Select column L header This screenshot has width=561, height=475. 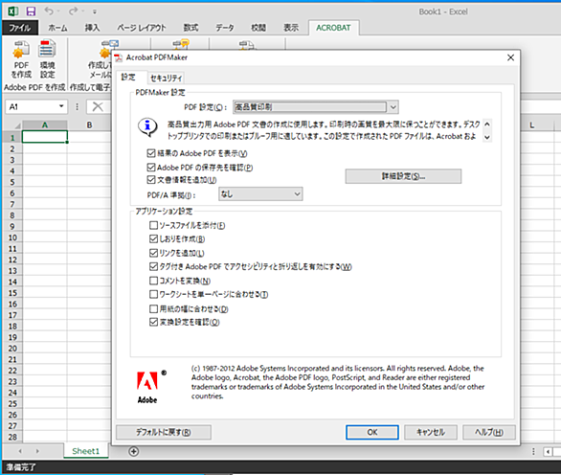532,124
